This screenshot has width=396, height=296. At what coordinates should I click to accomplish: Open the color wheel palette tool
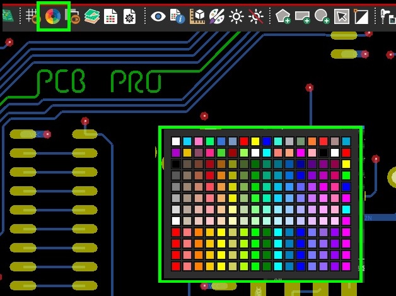tap(53, 16)
